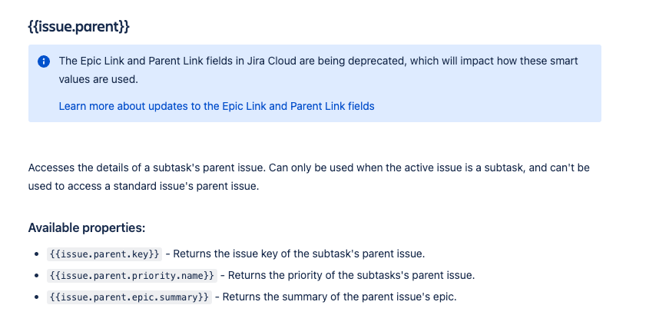
Task: Click the blue info circle icon
Action: tap(44, 61)
